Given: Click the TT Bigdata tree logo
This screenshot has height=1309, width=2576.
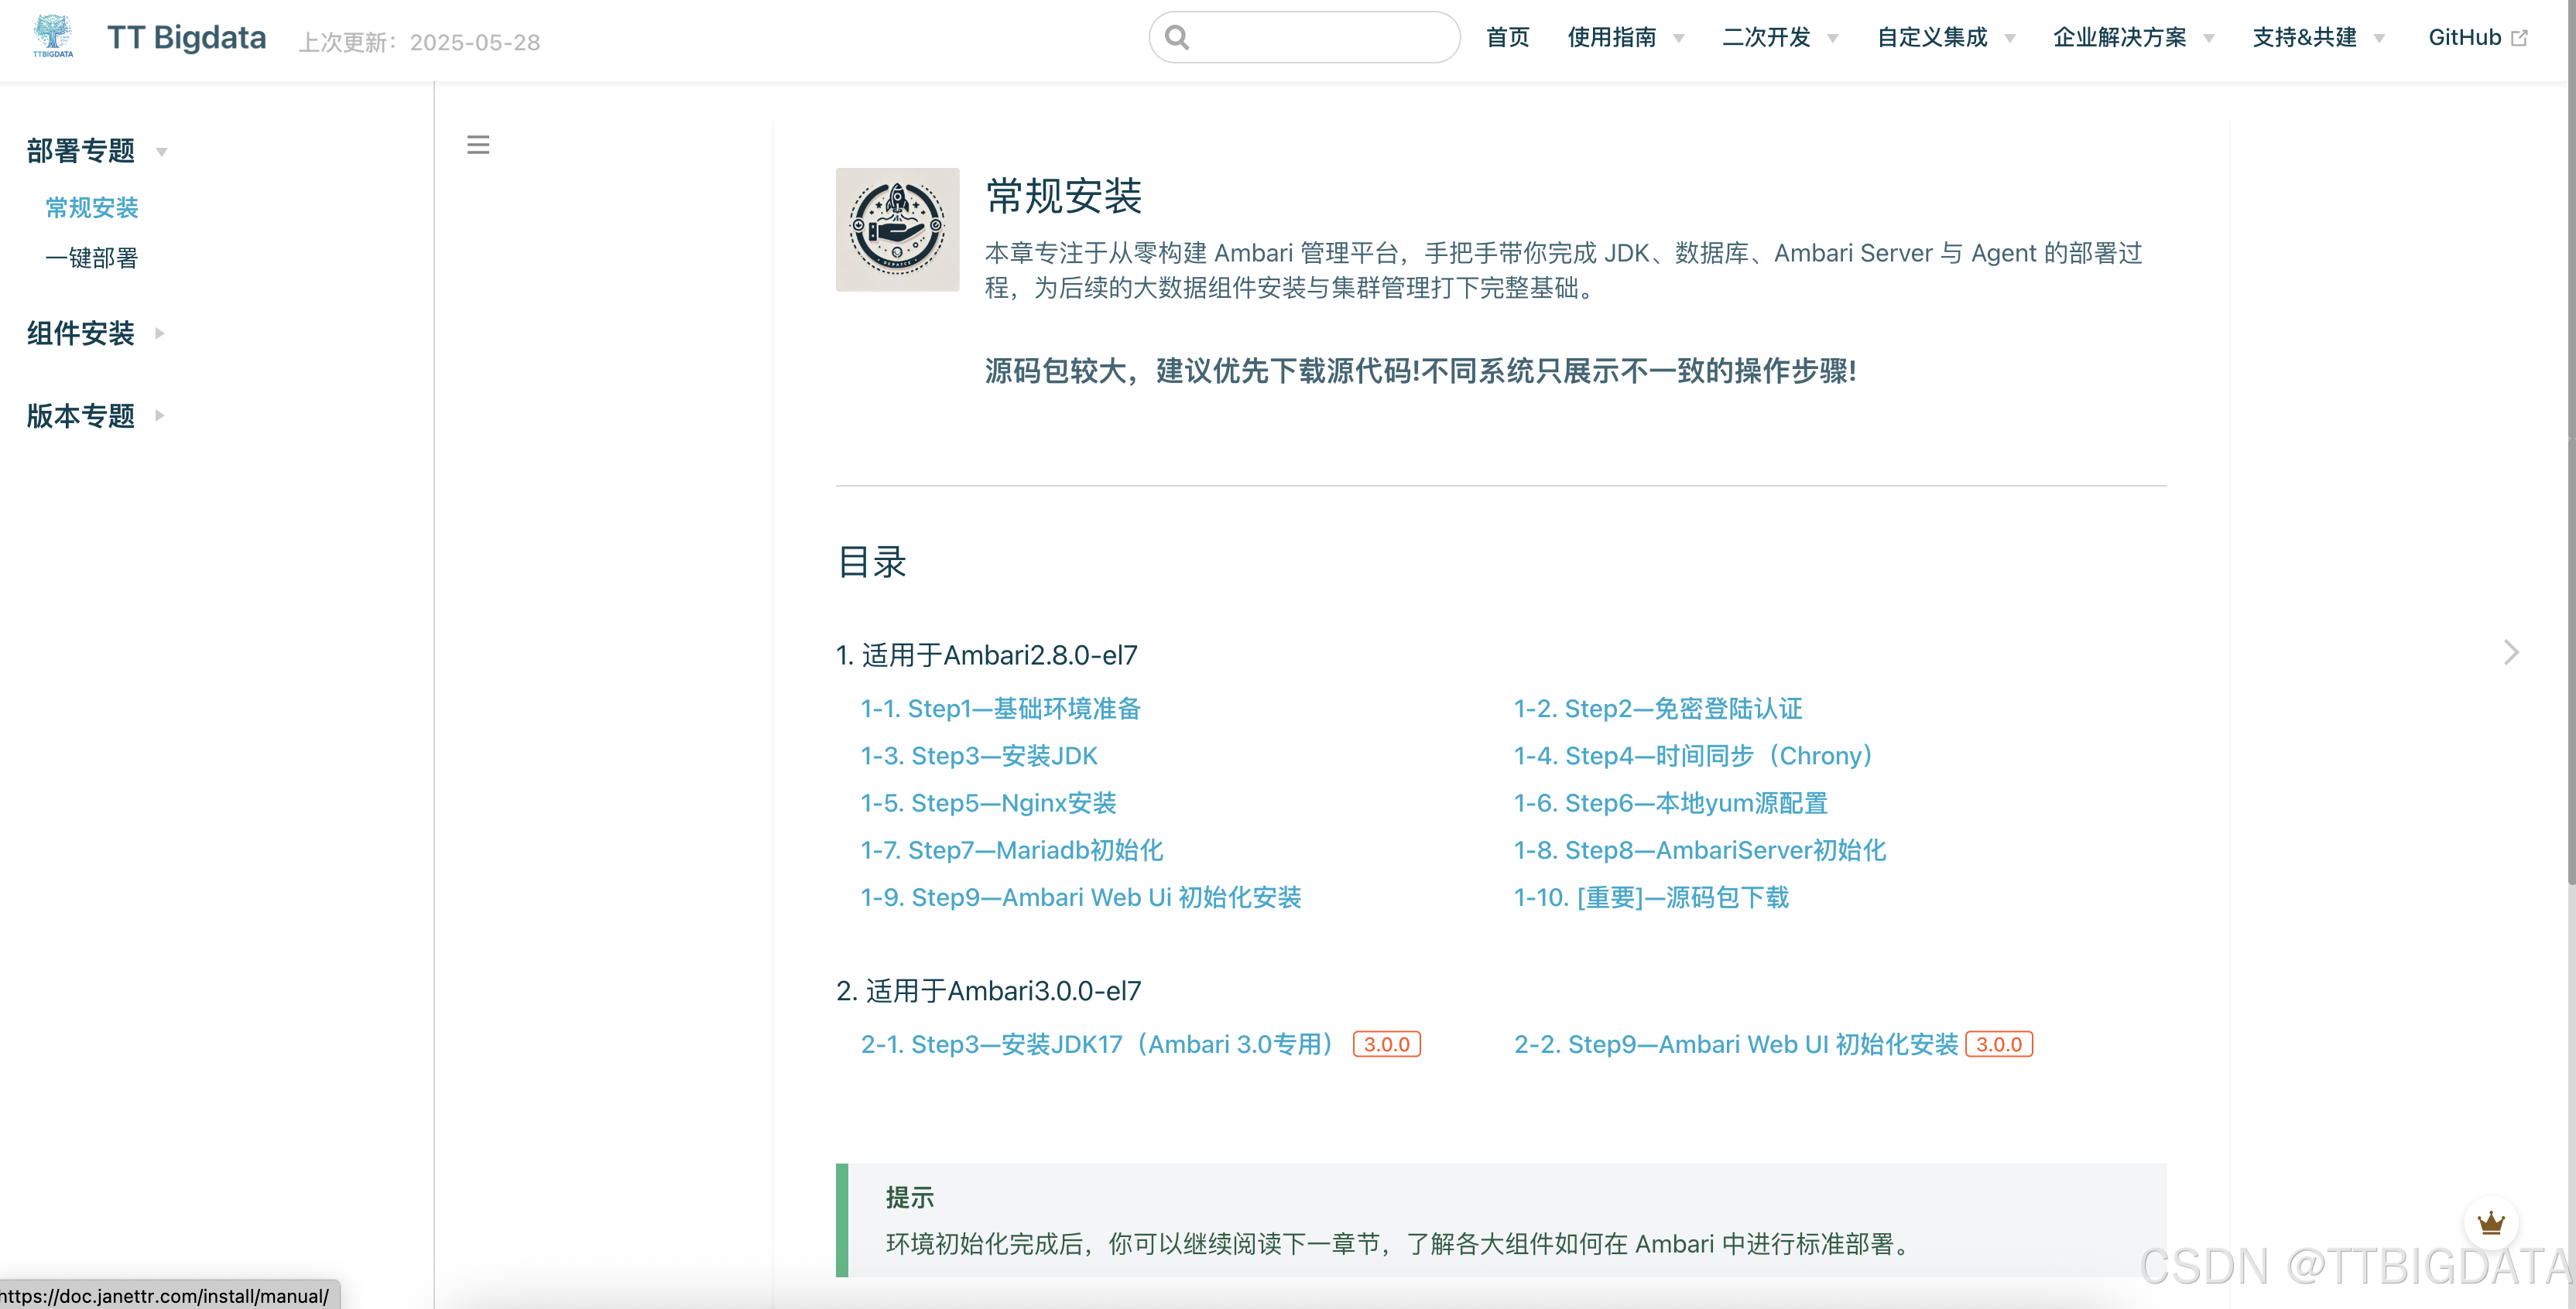Looking at the screenshot, I should click(53, 36).
